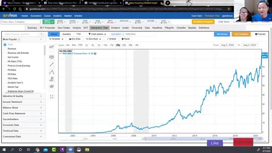
Task: Click the indicator list scrollbar
Action: click(x=45, y=50)
